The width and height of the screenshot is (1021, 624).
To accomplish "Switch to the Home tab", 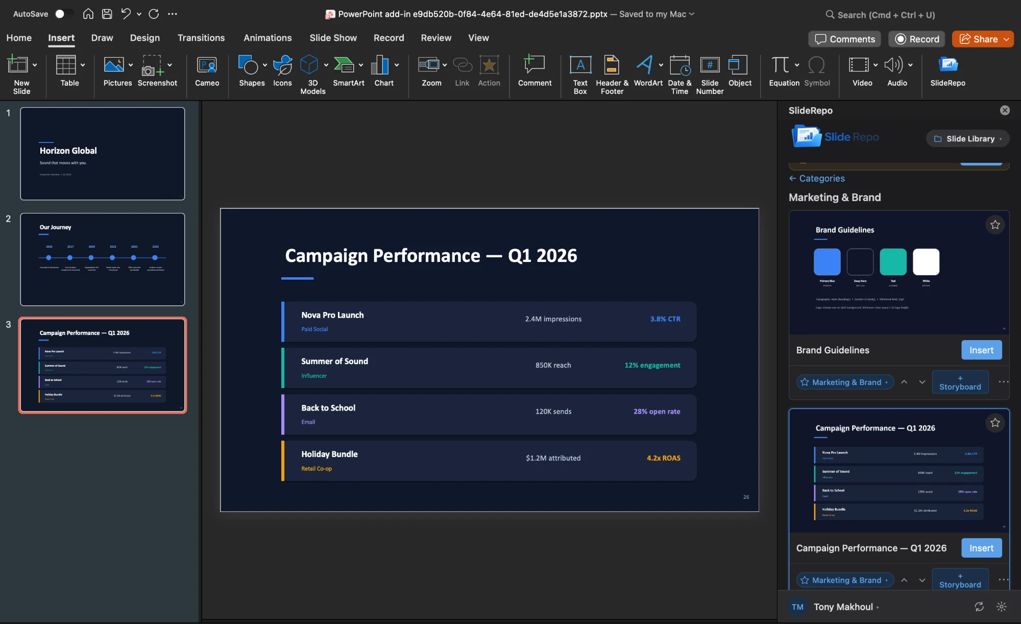I will pos(19,38).
